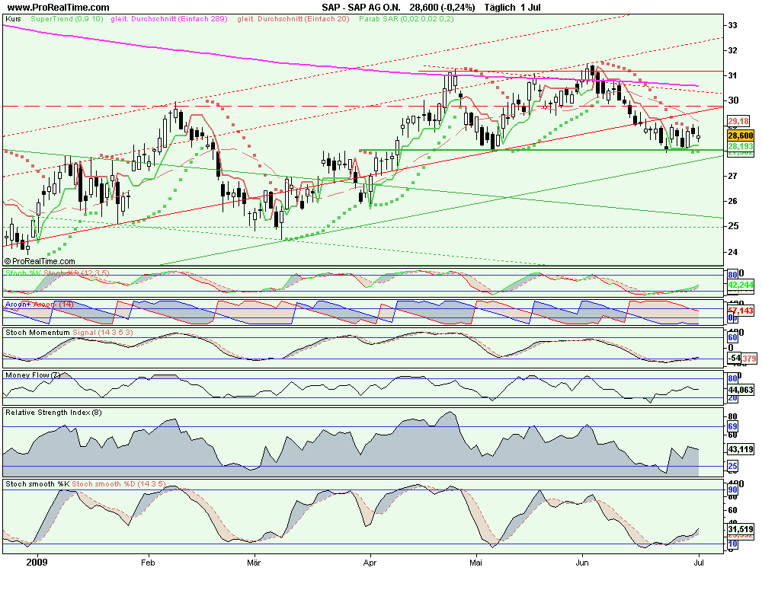Click the 31 price axis label
762x609 pixels.
click(x=732, y=76)
